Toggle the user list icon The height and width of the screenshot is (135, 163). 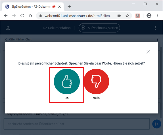point(8,28)
